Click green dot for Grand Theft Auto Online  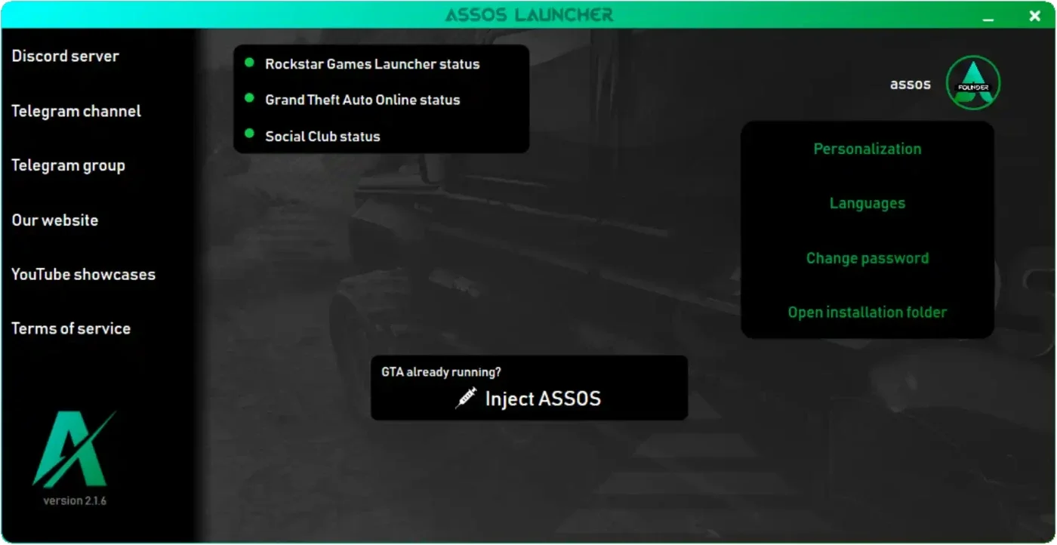pyautogui.click(x=249, y=98)
